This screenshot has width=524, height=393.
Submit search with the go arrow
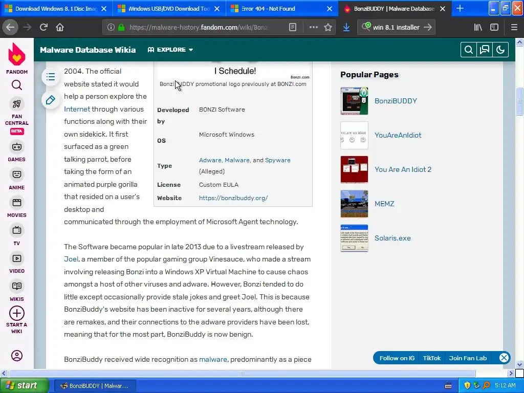pos(428,28)
